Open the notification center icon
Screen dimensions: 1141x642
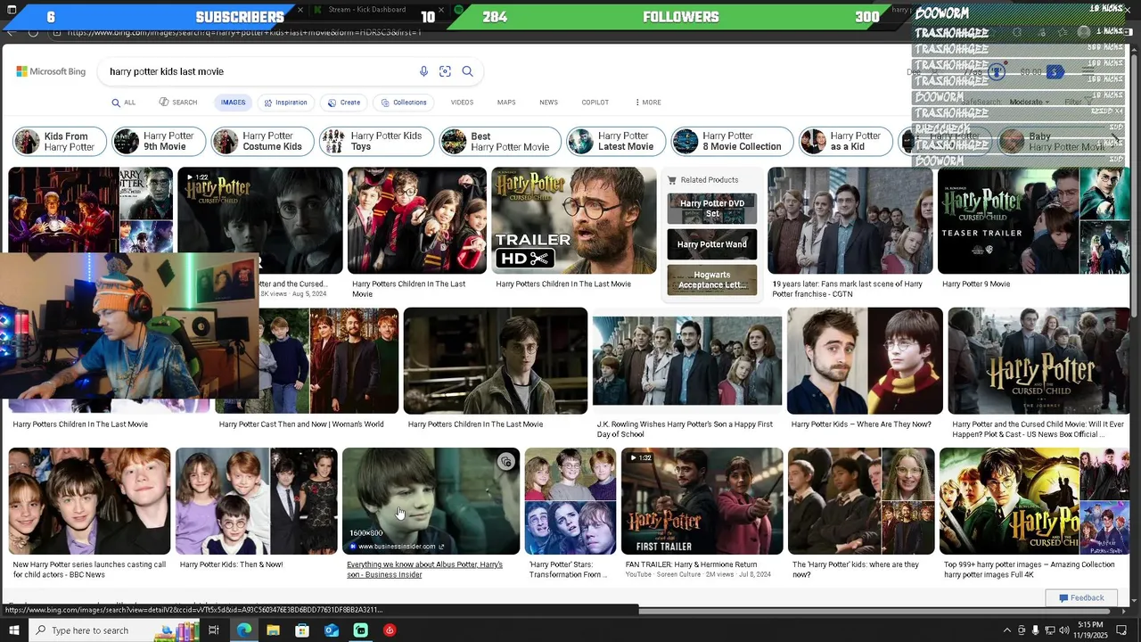1122,630
